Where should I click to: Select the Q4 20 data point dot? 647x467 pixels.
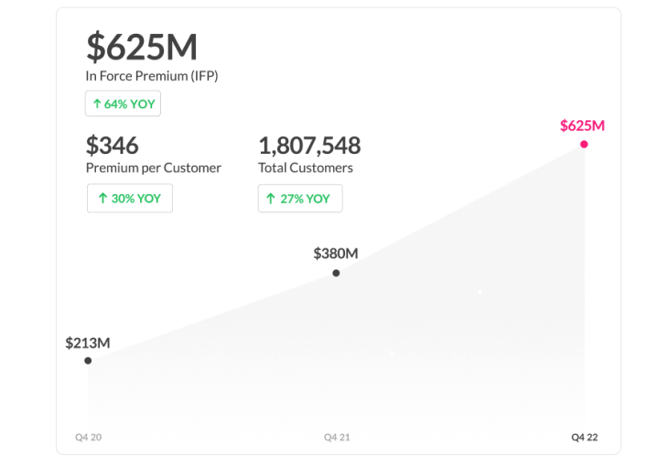tap(88, 361)
